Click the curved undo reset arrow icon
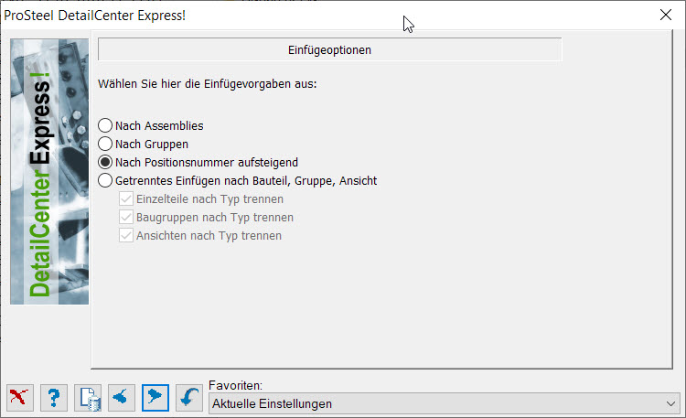686x418 pixels. click(x=189, y=398)
